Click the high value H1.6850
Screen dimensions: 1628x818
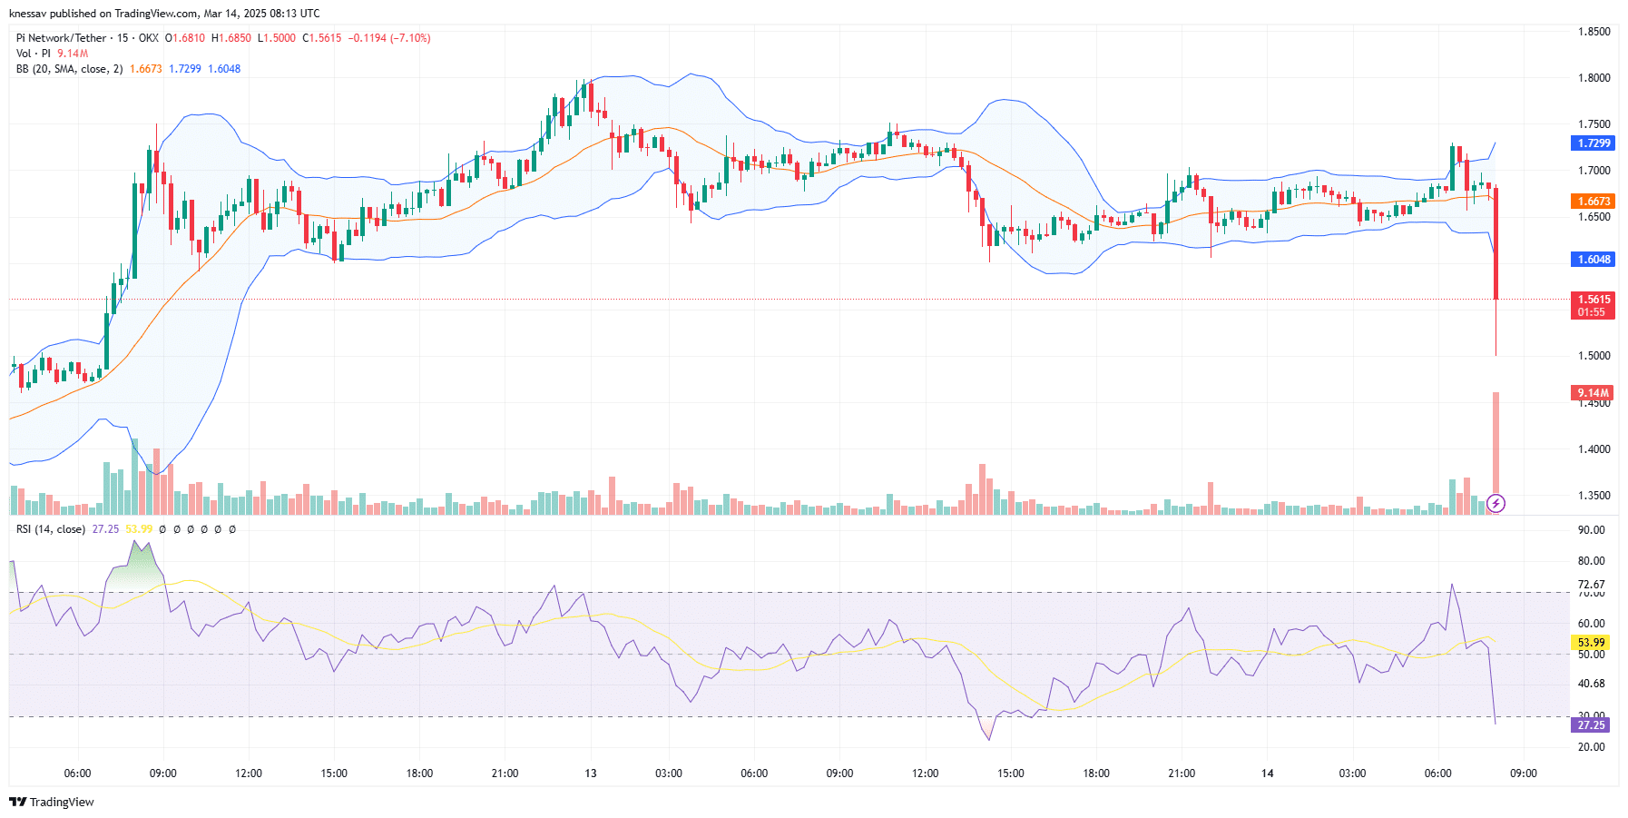tap(231, 38)
